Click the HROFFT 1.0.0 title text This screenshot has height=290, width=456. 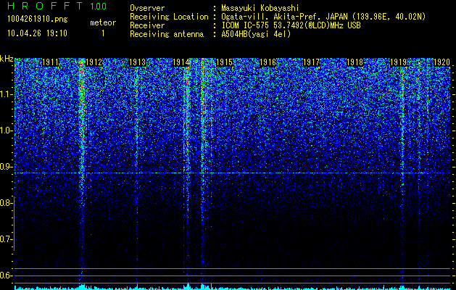[57, 6]
